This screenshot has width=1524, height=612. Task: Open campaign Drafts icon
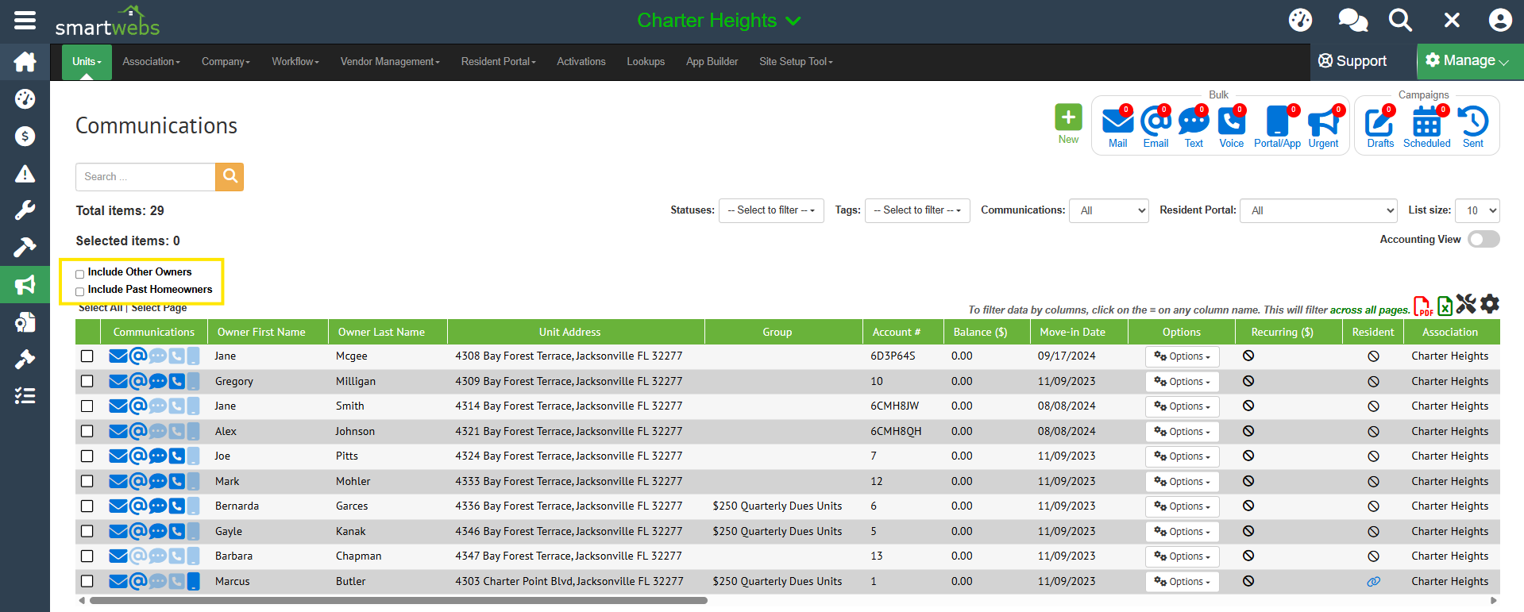1379,122
